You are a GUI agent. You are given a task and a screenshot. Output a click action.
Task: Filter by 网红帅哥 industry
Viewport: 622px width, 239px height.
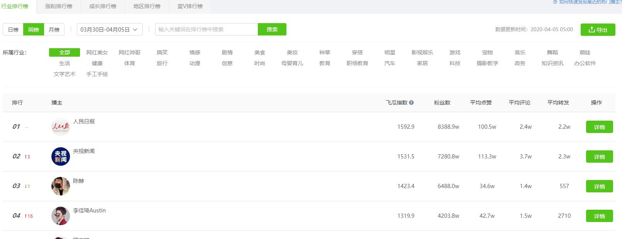pos(130,52)
